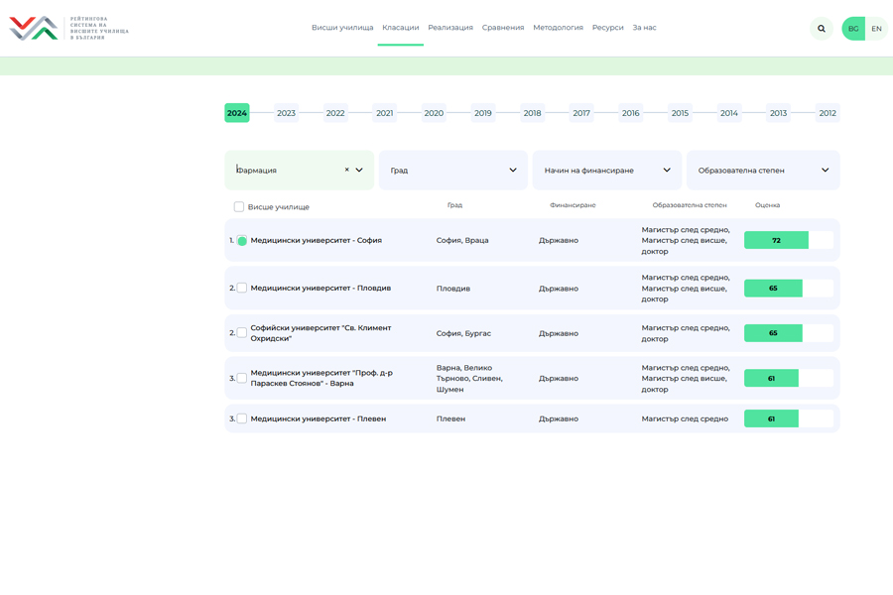Screen dimensions: 893x595
Task: Open the search icon button
Action: tap(822, 29)
